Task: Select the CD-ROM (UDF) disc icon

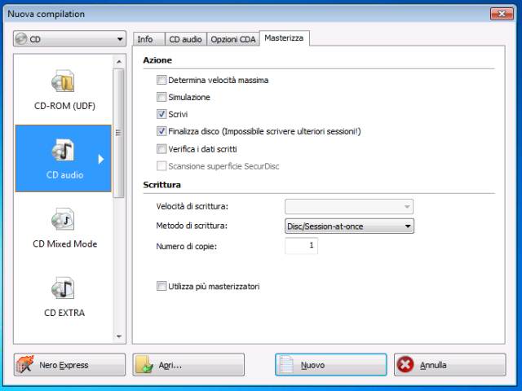Action: tap(63, 81)
